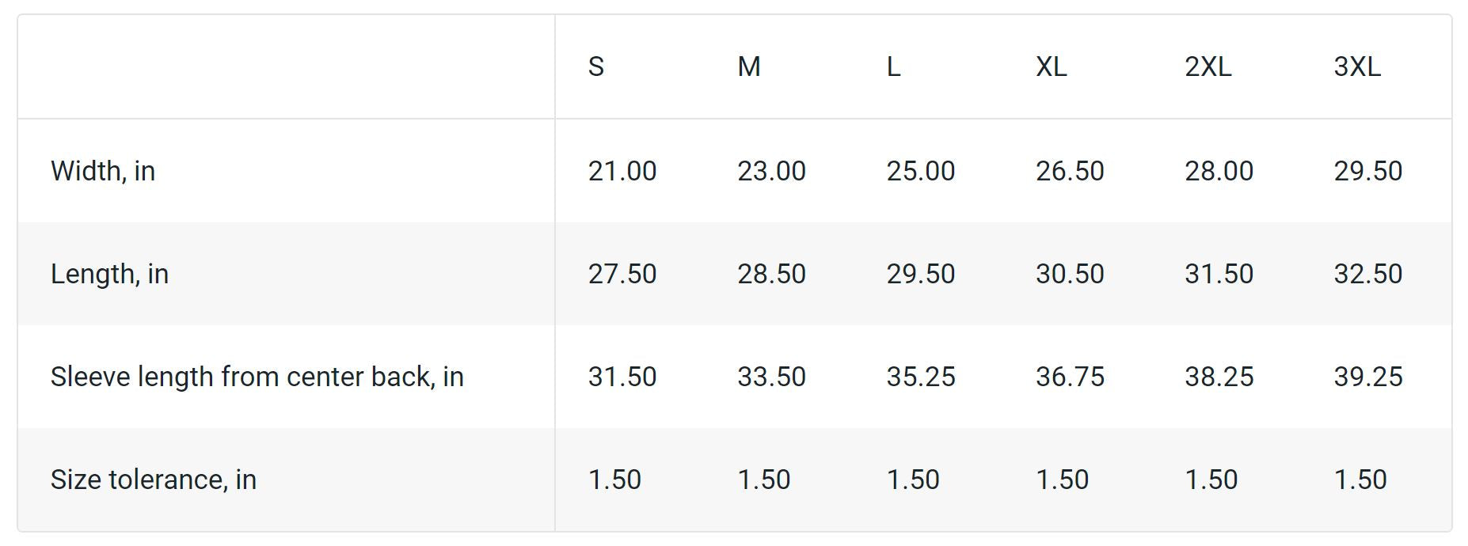Select the "Size tolerance, in" row label
Screen dimensions: 1468x546
[x=153, y=480]
